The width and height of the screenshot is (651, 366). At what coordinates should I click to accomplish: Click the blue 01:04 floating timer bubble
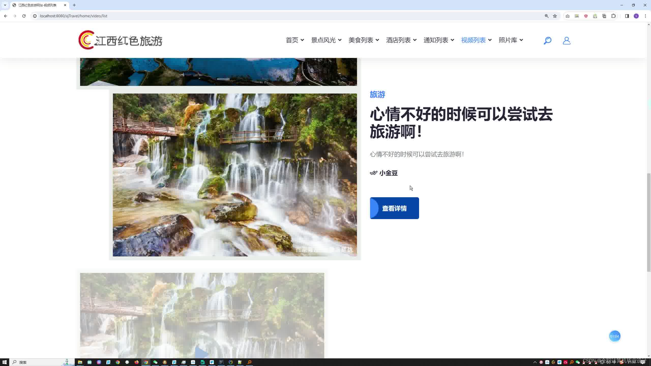click(614, 336)
